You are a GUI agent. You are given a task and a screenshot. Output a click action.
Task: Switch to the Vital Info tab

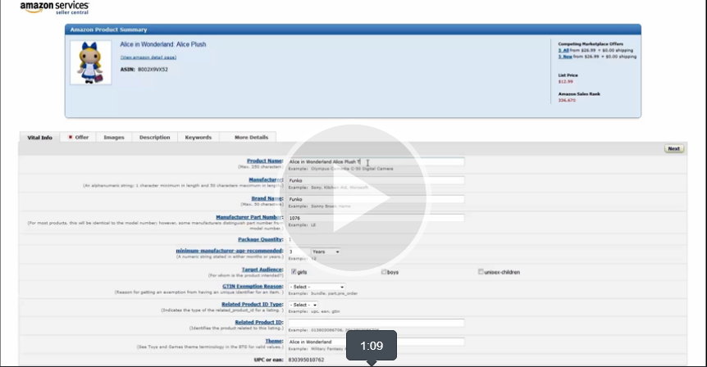pos(39,138)
